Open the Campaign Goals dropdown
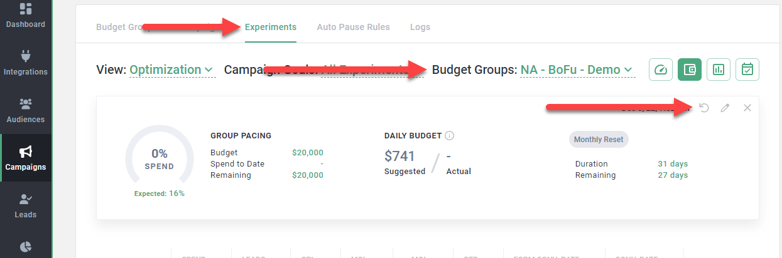 [x=361, y=70]
